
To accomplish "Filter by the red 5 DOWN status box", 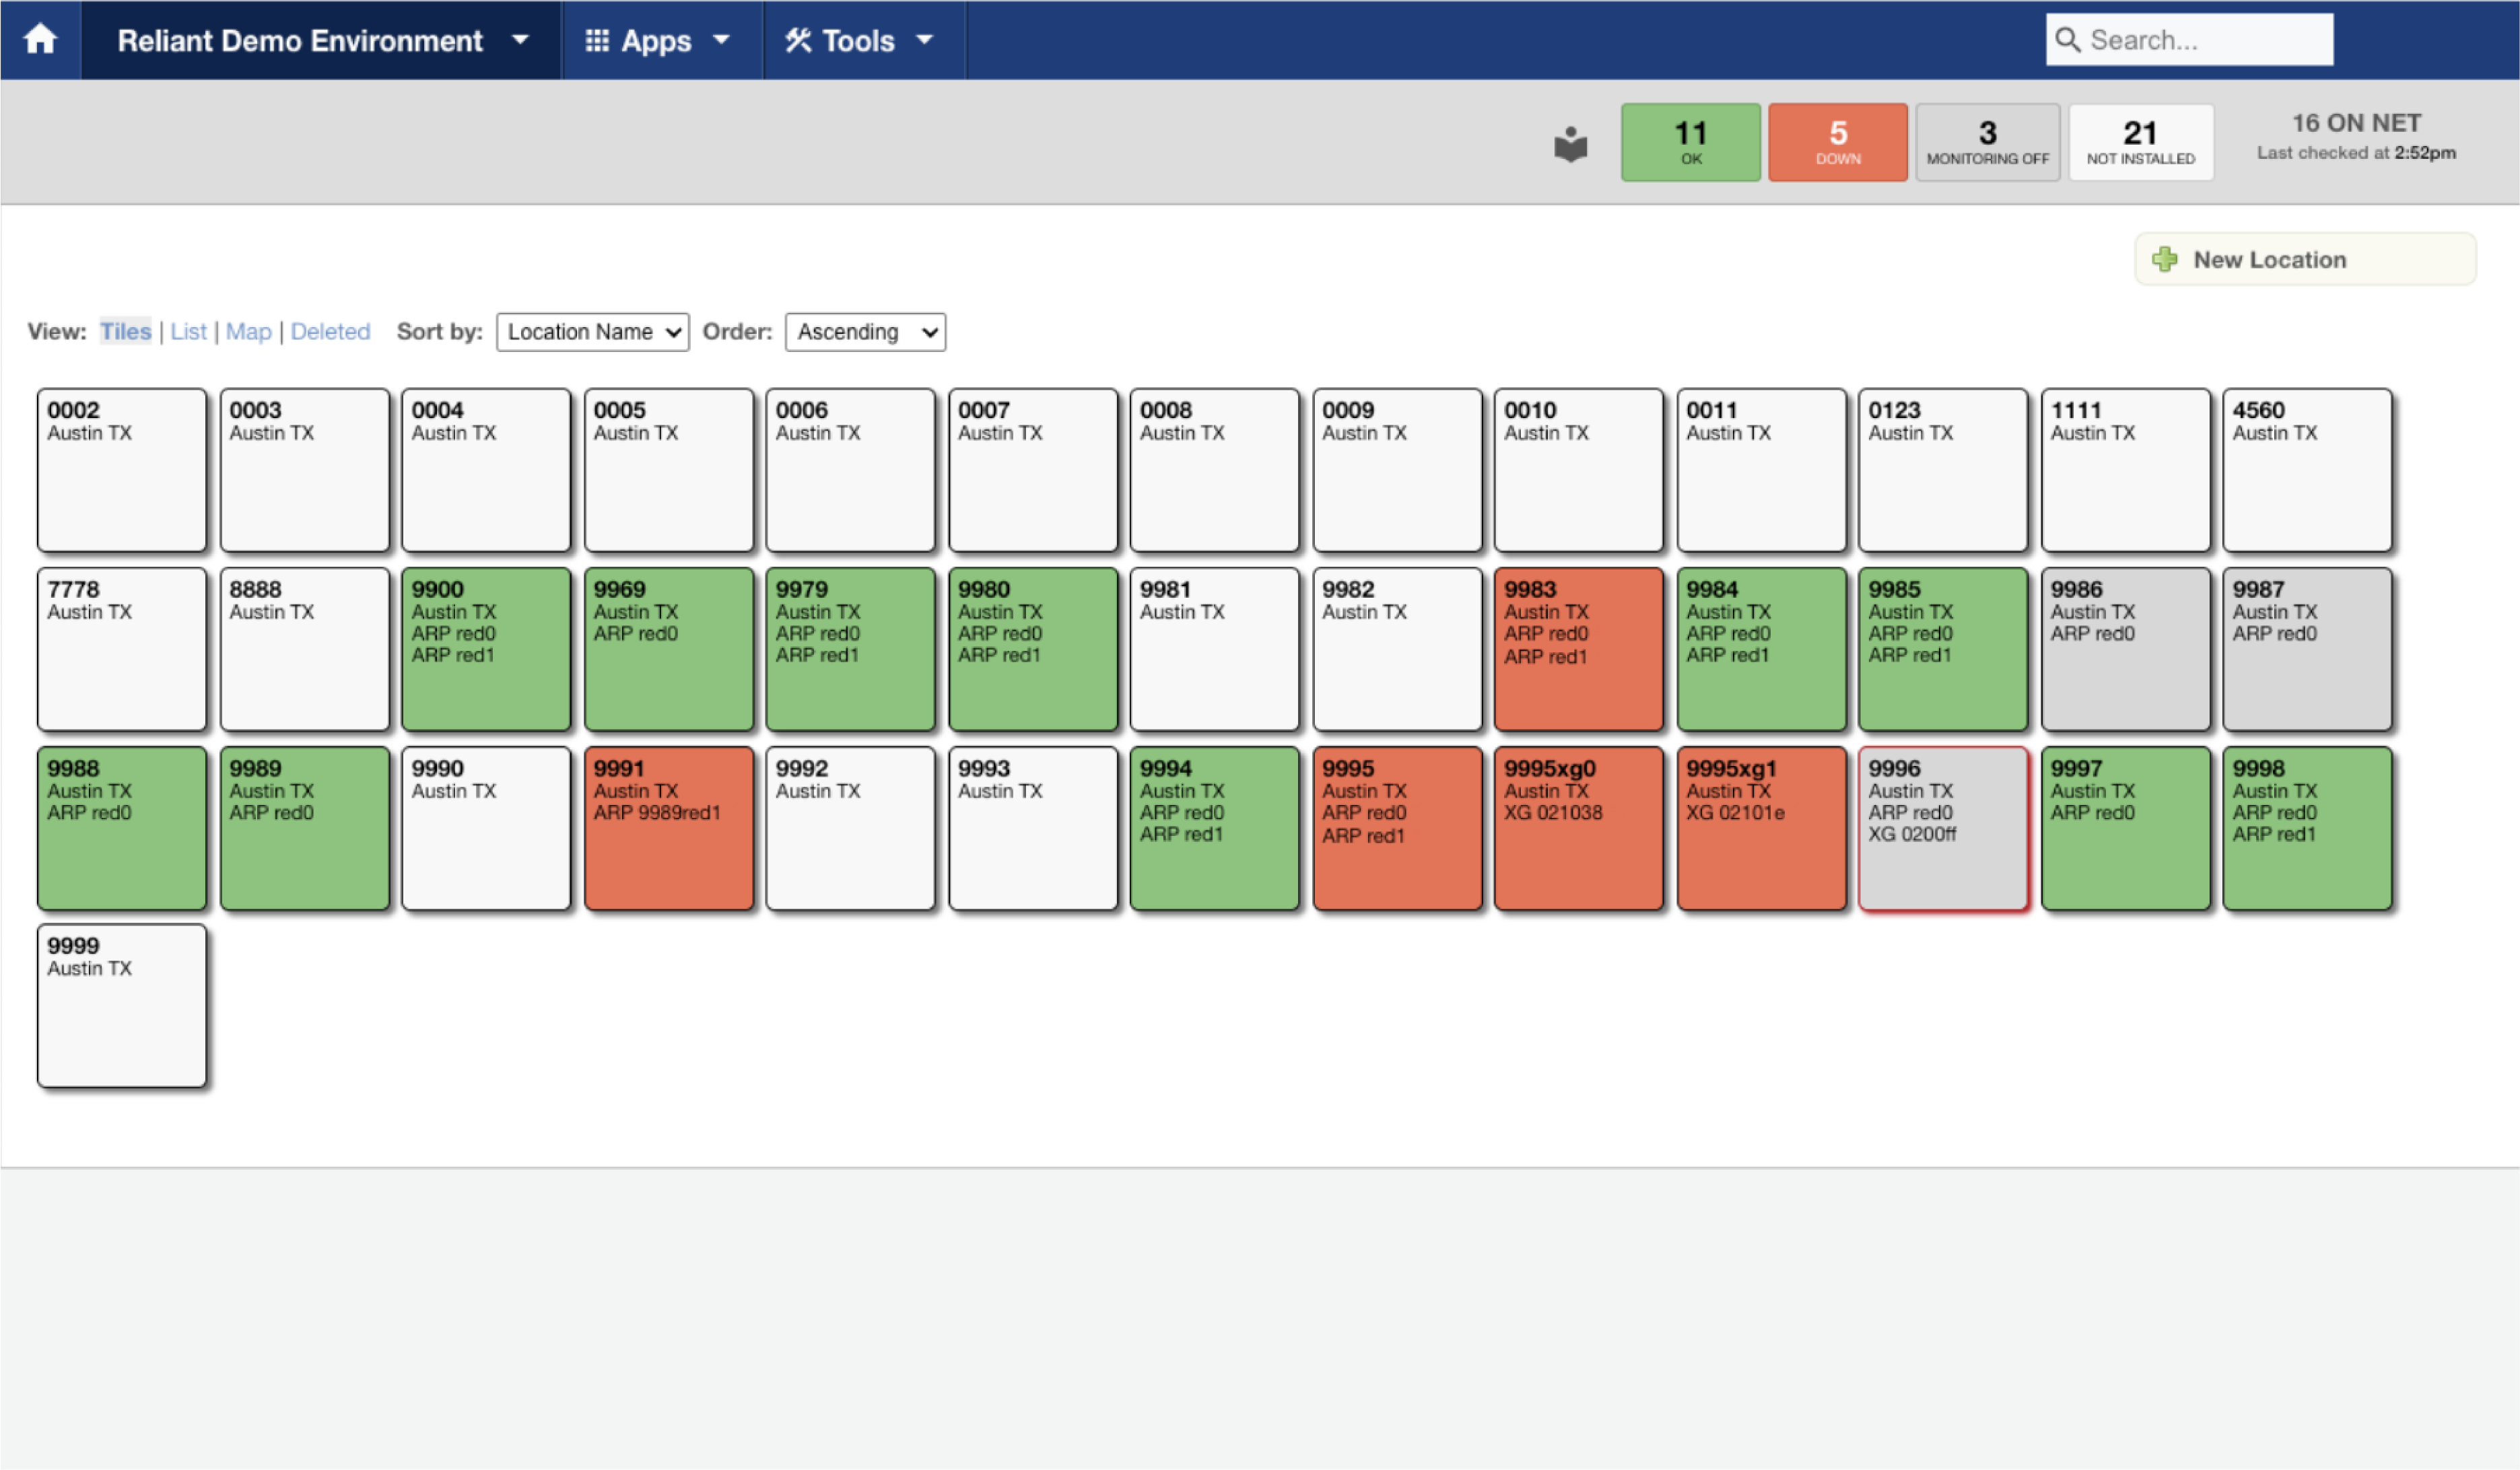I will [x=1837, y=142].
